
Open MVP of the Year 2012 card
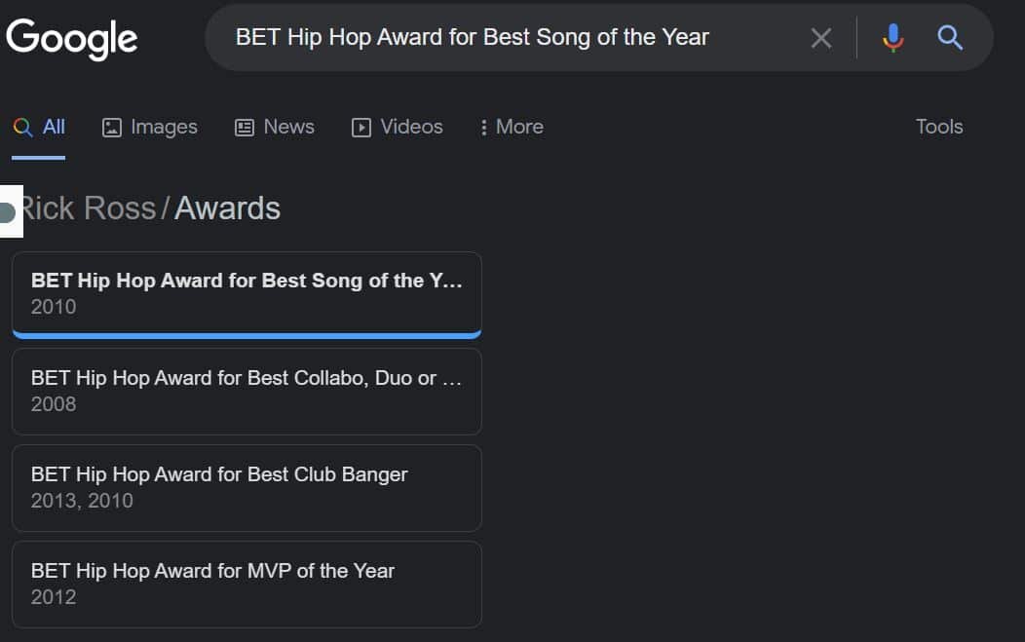coord(247,584)
